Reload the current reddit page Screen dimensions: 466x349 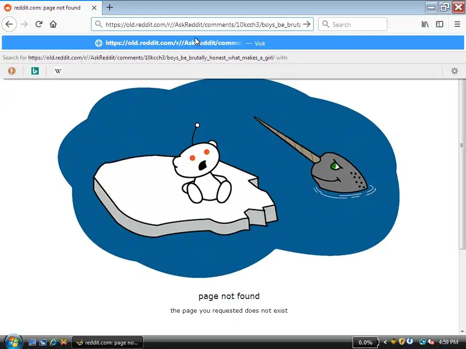[39, 24]
